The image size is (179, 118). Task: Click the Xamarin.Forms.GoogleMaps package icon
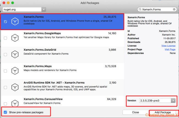tap(15, 38)
